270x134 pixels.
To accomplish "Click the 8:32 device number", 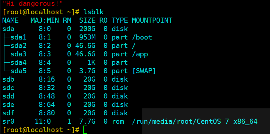I will click(x=47, y=88).
